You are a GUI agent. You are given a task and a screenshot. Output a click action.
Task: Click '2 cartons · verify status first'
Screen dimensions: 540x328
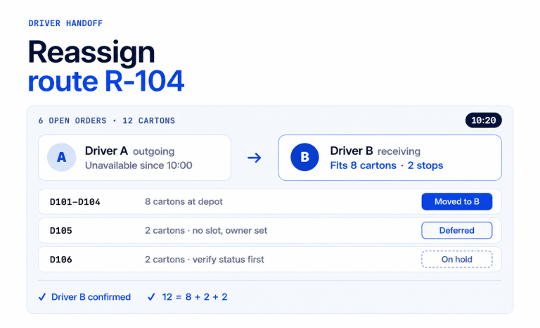click(x=205, y=259)
